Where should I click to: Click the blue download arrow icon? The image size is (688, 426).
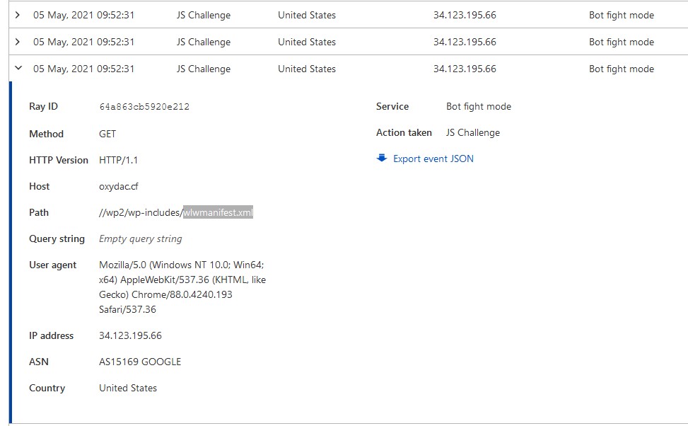coord(382,159)
